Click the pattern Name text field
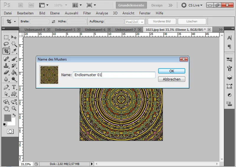Screen dimensions: 236x167 [x=114, y=75]
